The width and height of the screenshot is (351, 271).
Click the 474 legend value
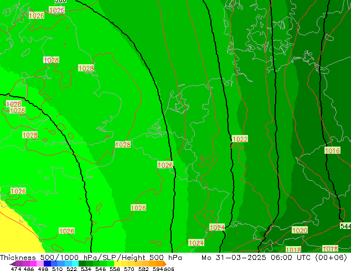(16, 269)
